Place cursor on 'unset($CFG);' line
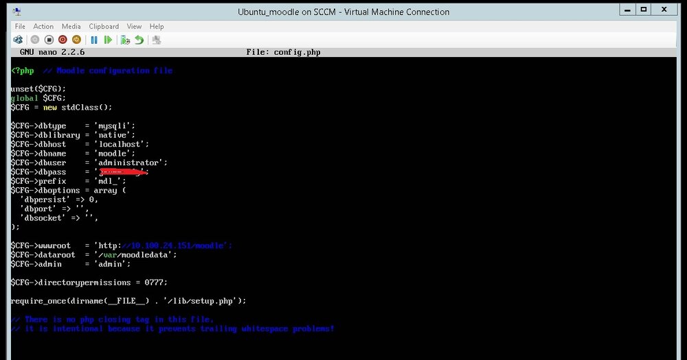 point(38,88)
